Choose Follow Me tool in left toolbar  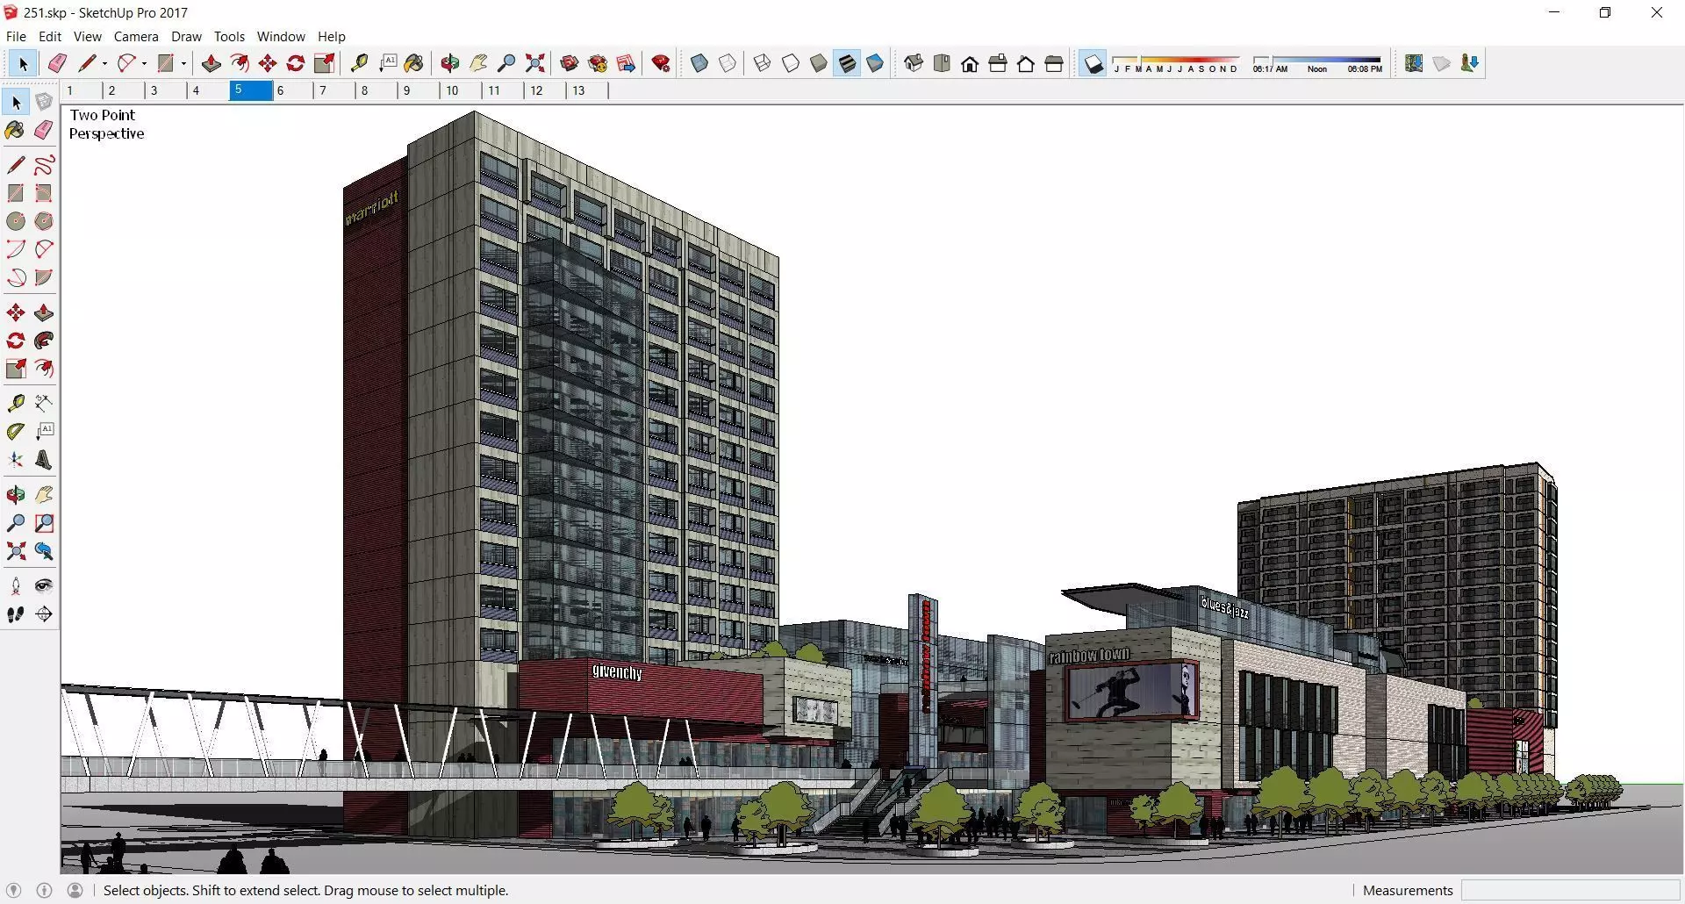pos(44,341)
